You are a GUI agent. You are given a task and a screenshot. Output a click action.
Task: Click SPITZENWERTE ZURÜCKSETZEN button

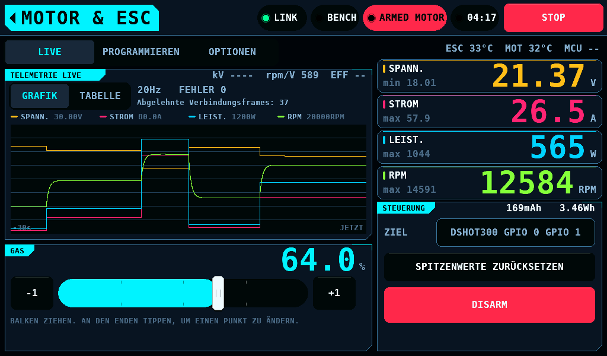489,267
